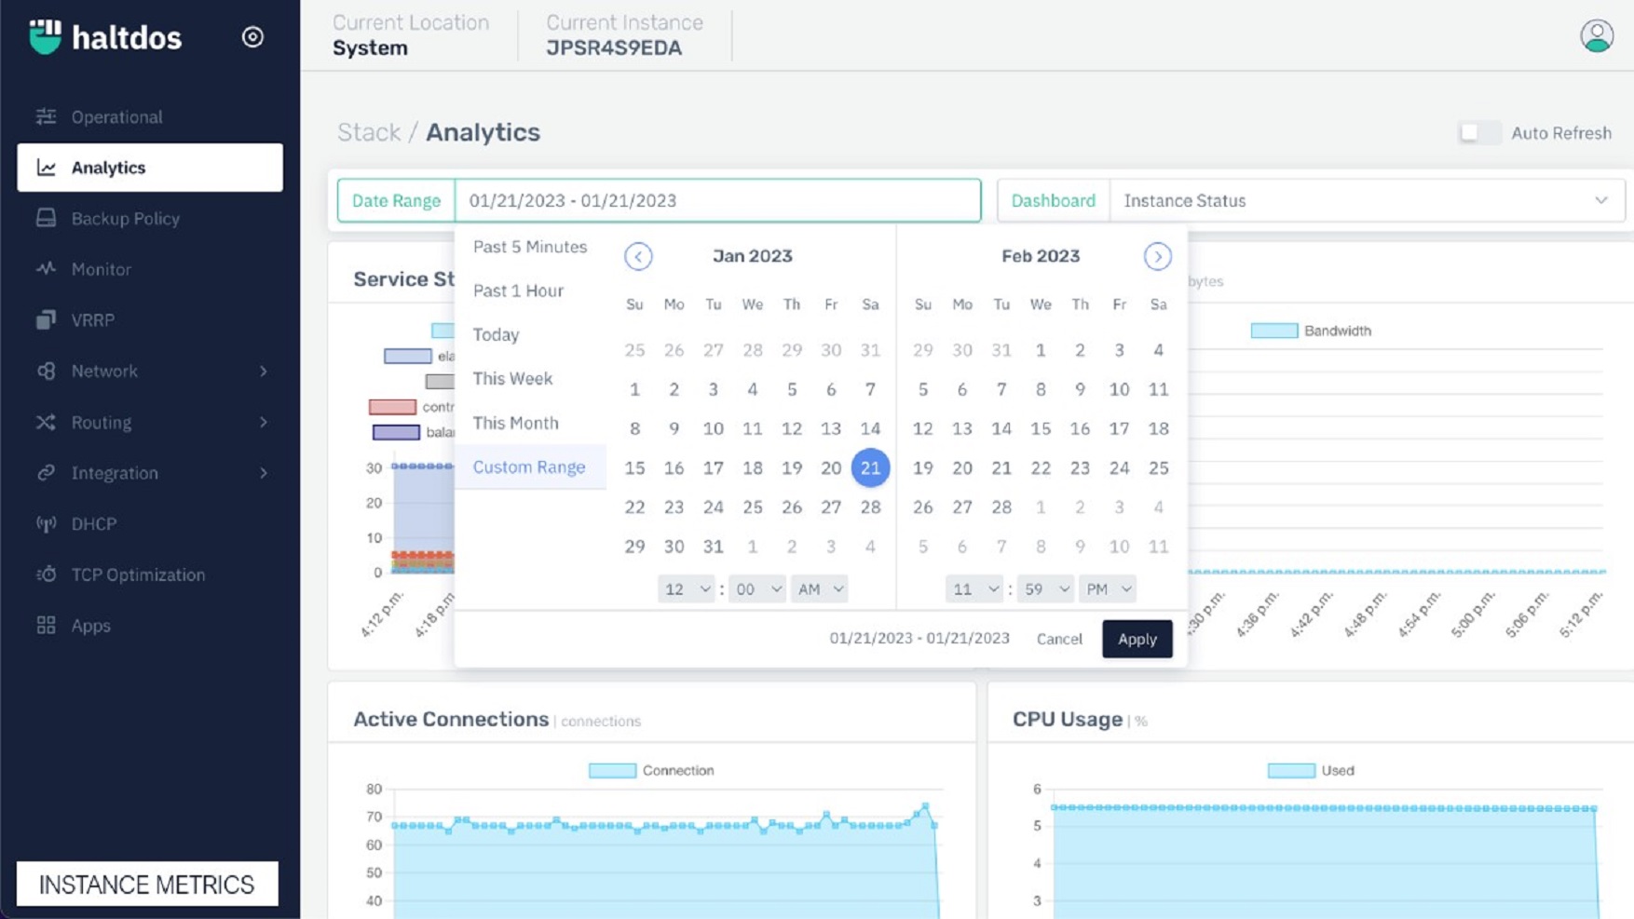Enable the Auto Refresh toggle
Screen dimensions: 1634x919
[1478, 133]
